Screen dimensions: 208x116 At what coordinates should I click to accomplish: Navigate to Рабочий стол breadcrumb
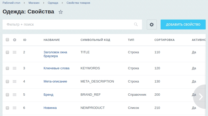tap(11, 3)
